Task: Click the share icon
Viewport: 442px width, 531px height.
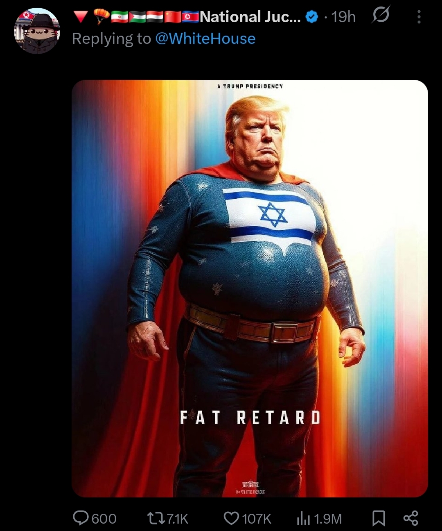Action: click(411, 518)
